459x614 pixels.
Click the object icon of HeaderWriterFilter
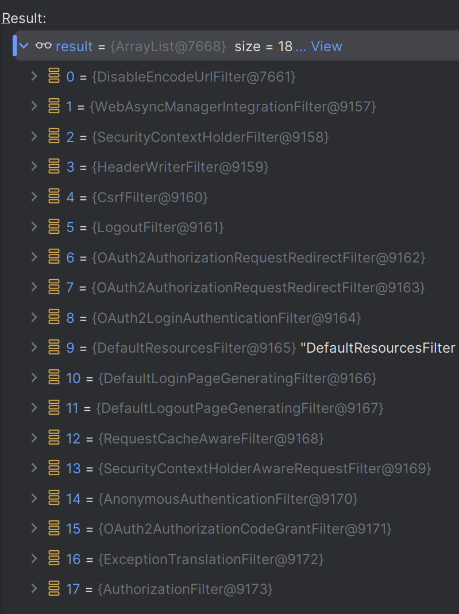[x=54, y=167]
